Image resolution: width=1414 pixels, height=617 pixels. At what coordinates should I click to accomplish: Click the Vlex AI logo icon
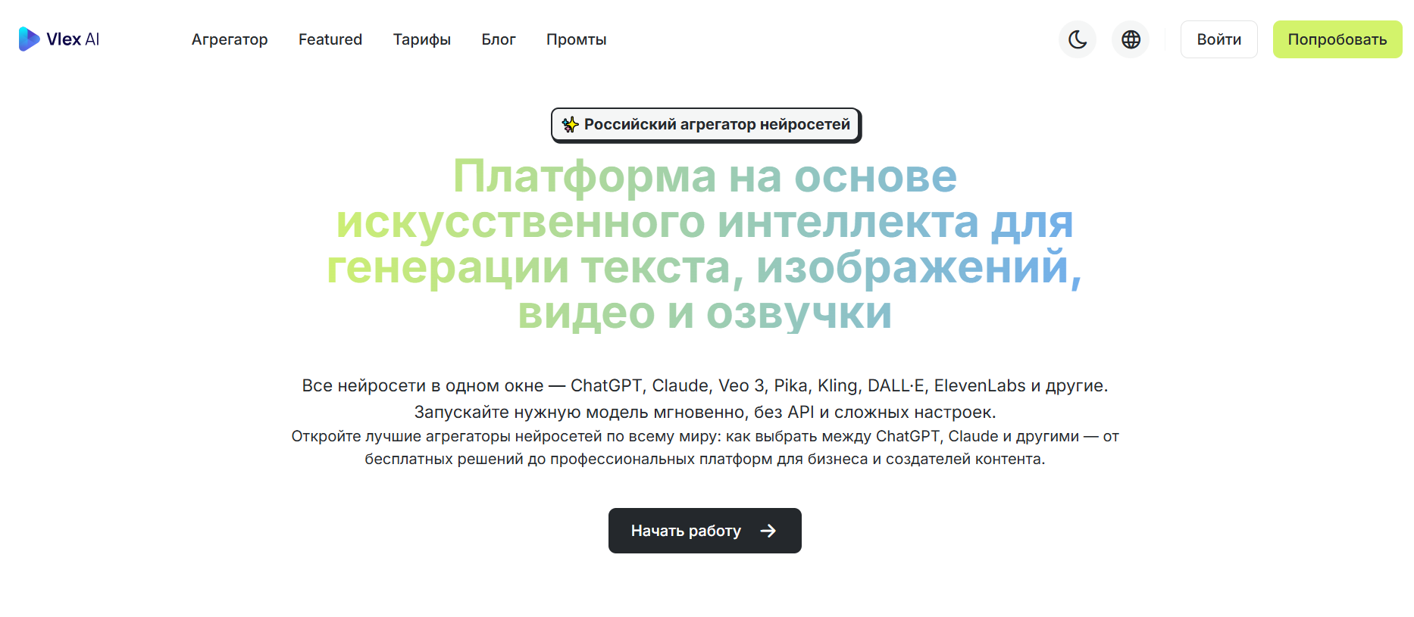(29, 39)
